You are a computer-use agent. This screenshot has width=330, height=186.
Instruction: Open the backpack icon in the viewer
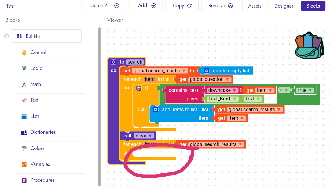click(309, 45)
